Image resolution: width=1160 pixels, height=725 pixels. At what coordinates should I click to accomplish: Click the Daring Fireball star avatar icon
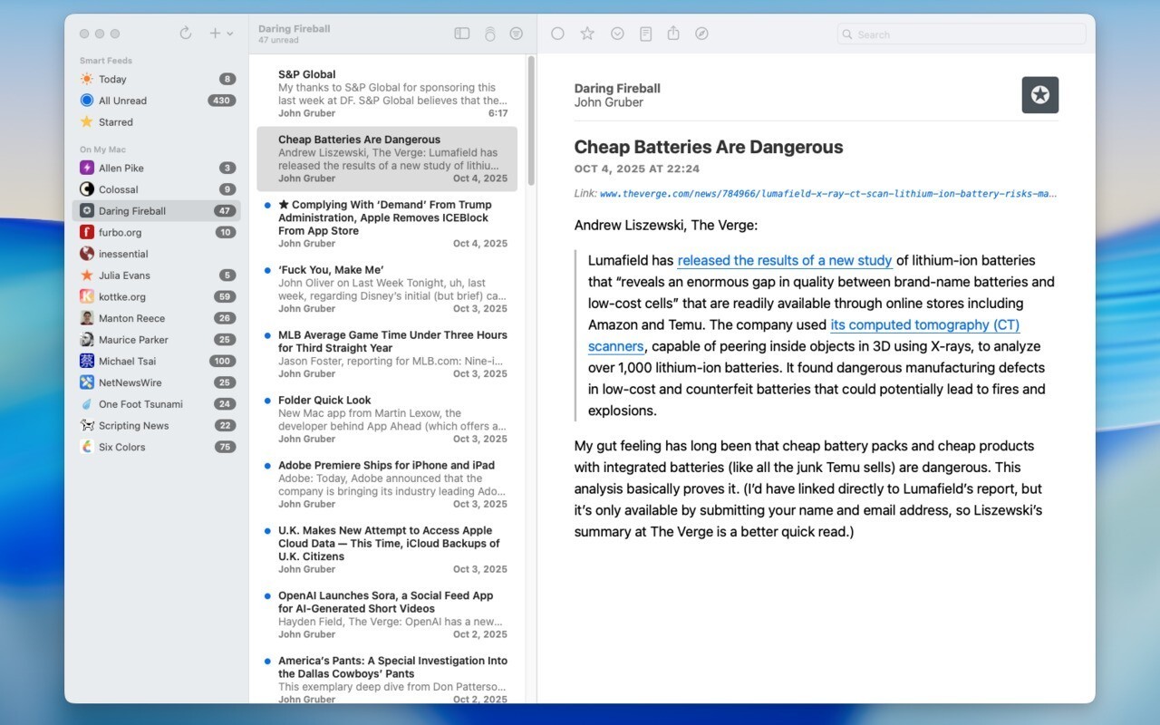(x=1039, y=95)
